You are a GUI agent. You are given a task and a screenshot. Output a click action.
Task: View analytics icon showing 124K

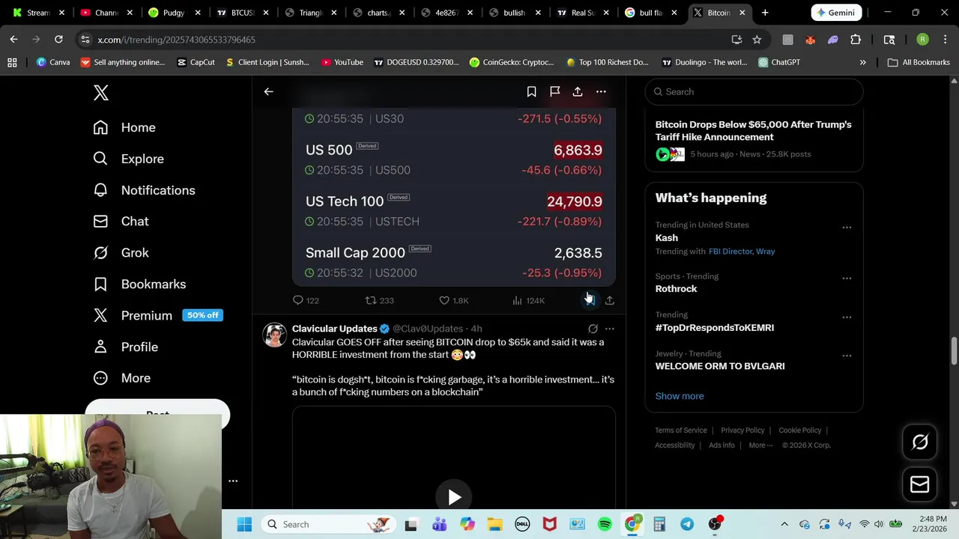[517, 300]
